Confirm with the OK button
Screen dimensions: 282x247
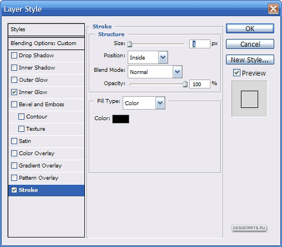pyautogui.click(x=250, y=28)
